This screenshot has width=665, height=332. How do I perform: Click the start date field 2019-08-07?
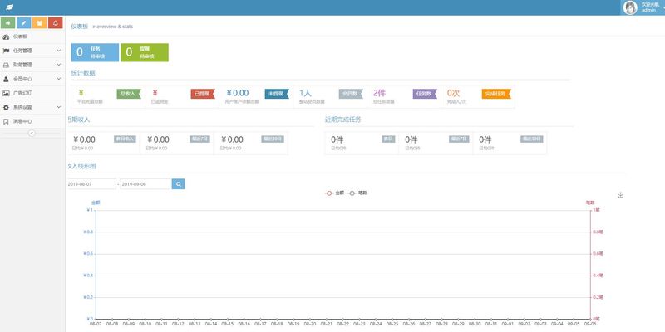[91, 183]
